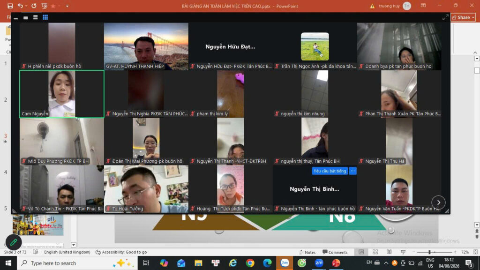The image size is (480, 270).
Task: Go to next page of Zoom participants
Action: click(x=438, y=202)
